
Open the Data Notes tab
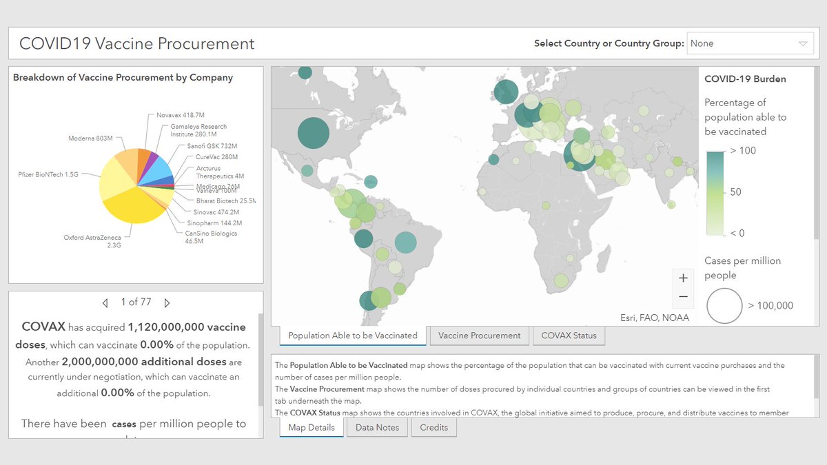tap(378, 427)
